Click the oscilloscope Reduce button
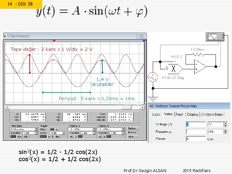The width and height of the screenshot is (232, 174). (x=132, y=128)
